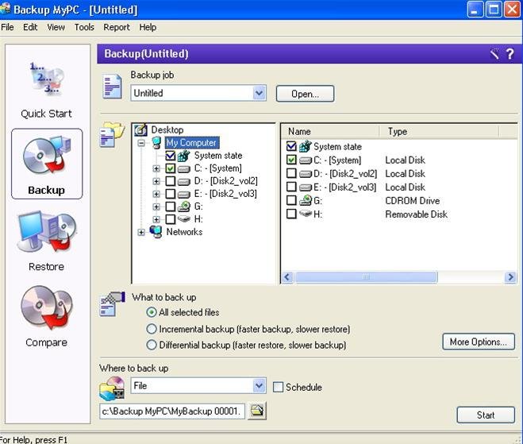Image resolution: width=523 pixels, height=444 pixels.
Task: Check D: - [Disk2_vol2] in the list
Action: (x=291, y=174)
